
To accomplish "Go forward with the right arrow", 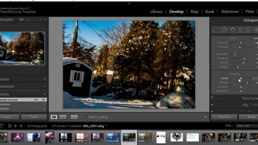I will (x=21, y=126).
